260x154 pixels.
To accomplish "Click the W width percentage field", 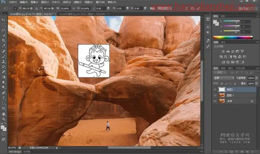I will 65,8.
